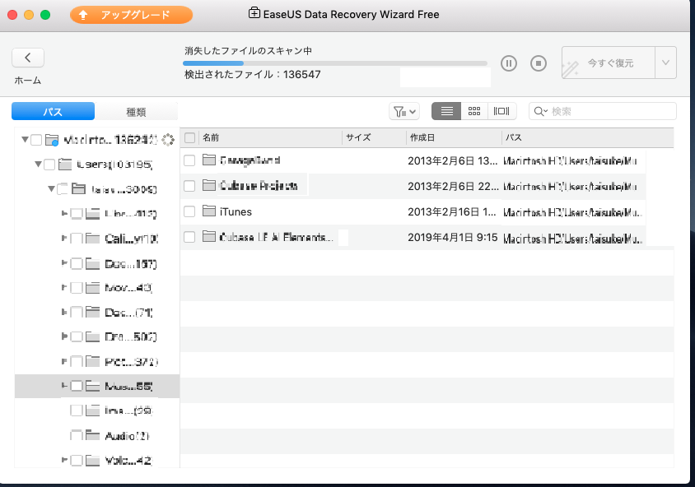
Task: Select the highlighted Mus... tree row label
Action: 128,387
